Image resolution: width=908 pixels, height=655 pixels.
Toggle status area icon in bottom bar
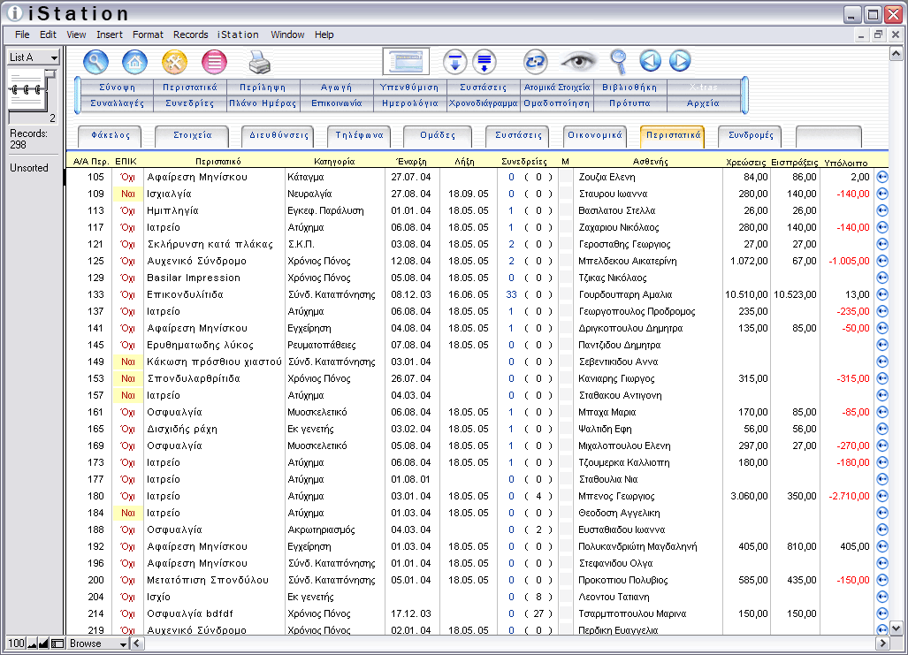(x=57, y=644)
